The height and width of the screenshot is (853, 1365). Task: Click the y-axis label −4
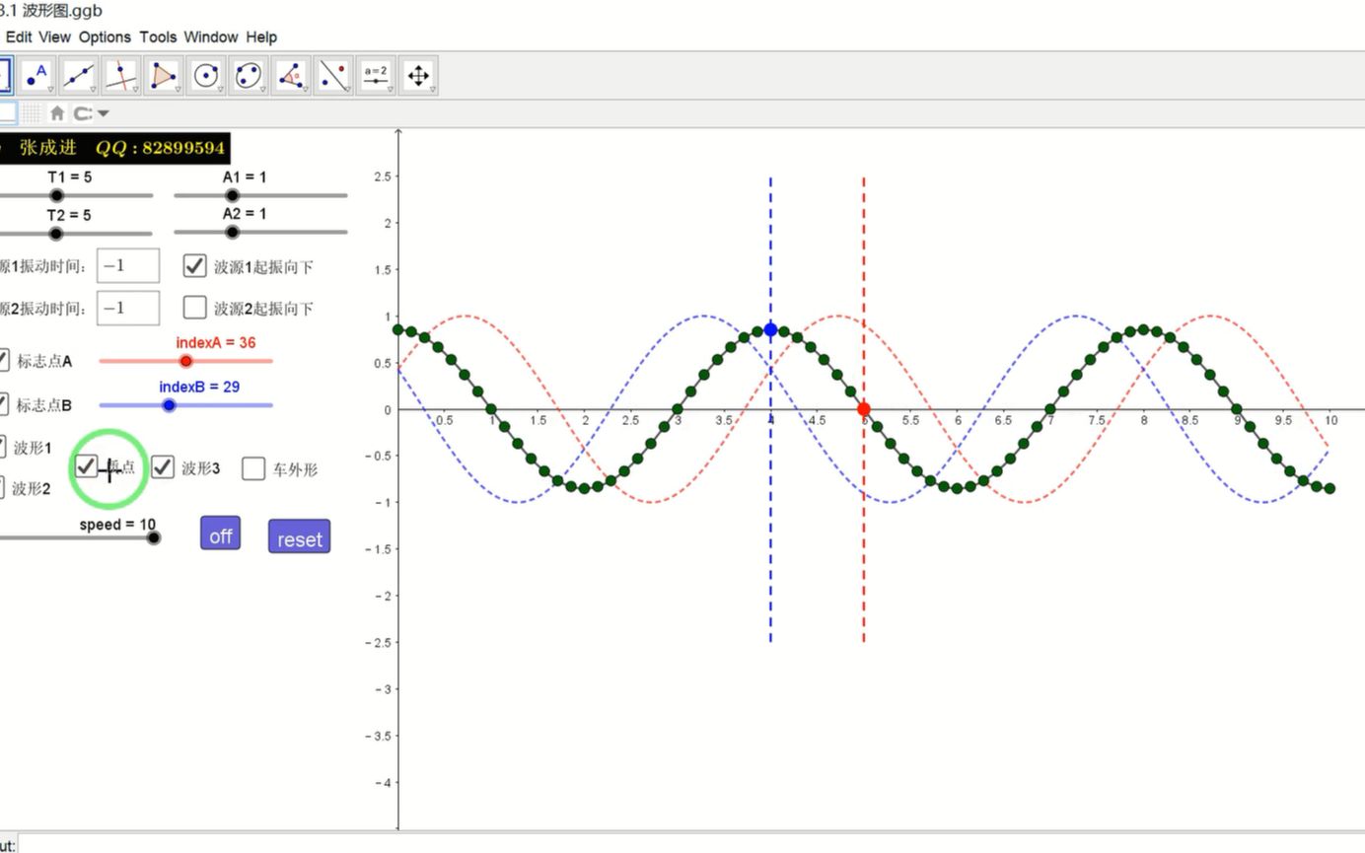point(382,783)
